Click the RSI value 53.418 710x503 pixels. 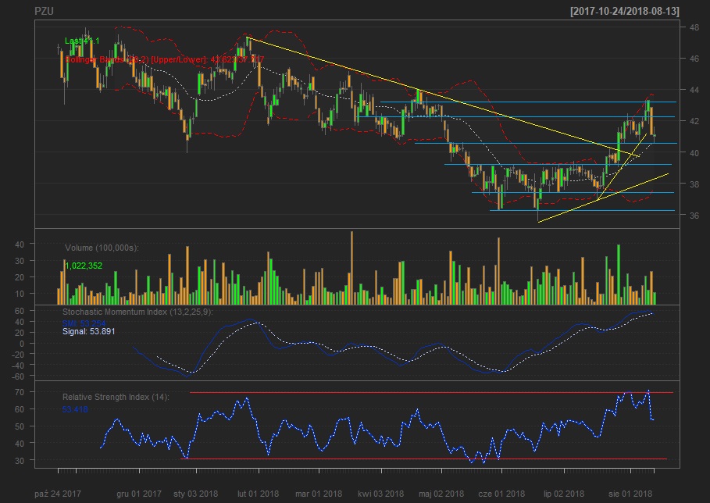click(x=75, y=410)
